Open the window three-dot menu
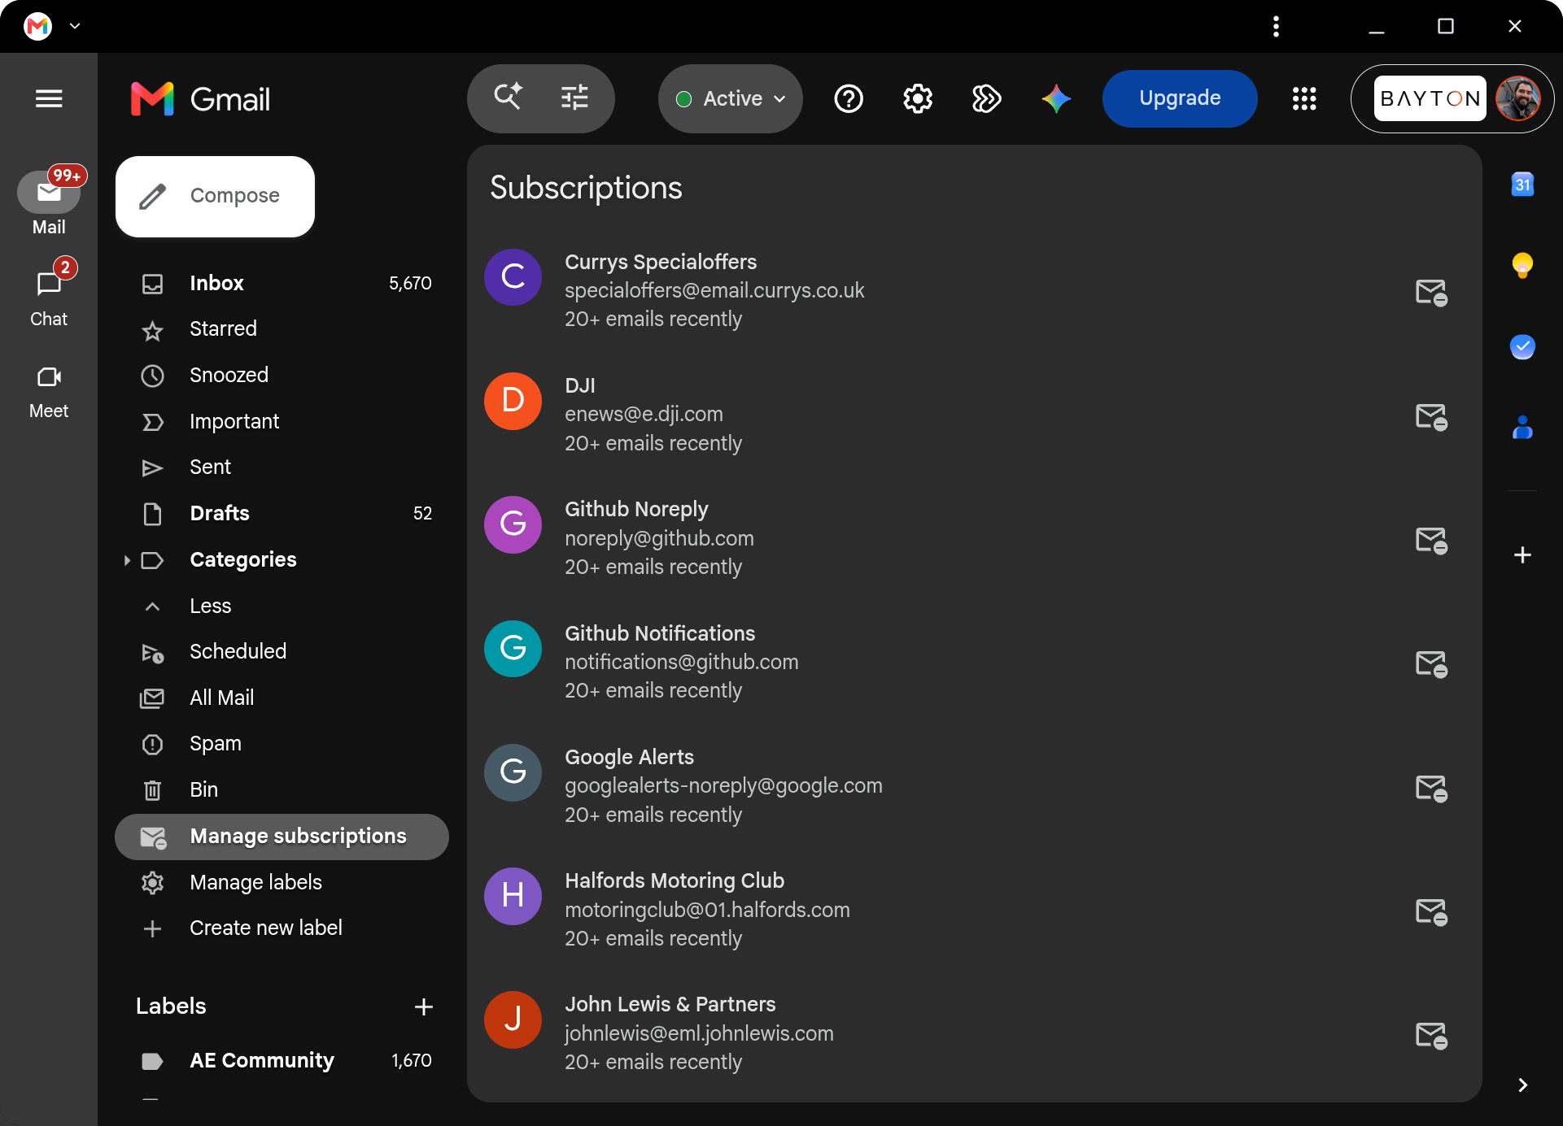 pos(1276,26)
